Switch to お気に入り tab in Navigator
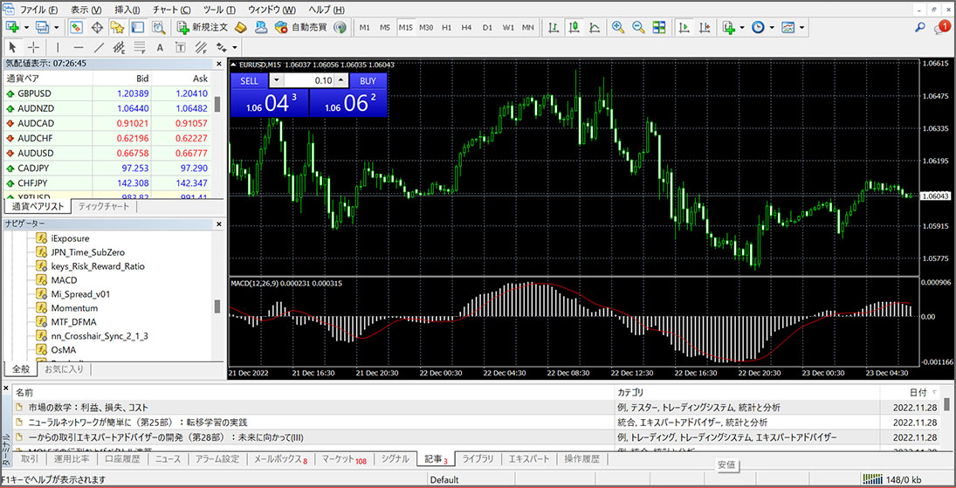The width and height of the screenshot is (956, 488). (65, 369)
